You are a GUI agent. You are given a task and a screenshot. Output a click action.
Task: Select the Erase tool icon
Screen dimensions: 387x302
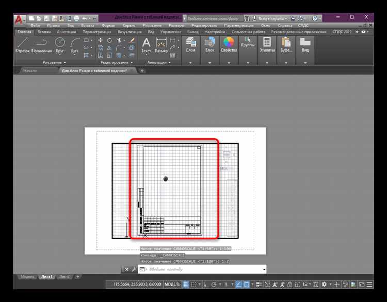132,40
